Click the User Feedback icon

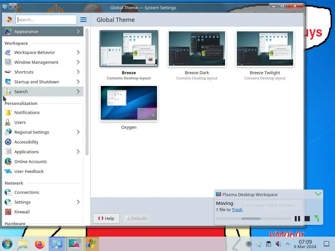[x=8, y=171]
